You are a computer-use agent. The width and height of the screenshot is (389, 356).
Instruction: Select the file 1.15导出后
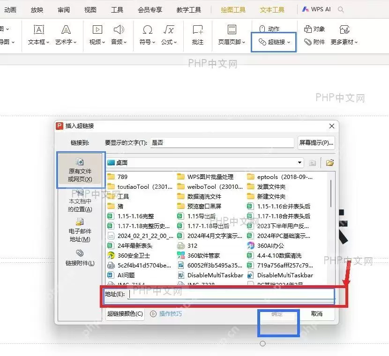pyautogui.click(x=196, y=216)
